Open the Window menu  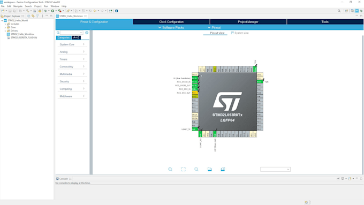(55, 6)
